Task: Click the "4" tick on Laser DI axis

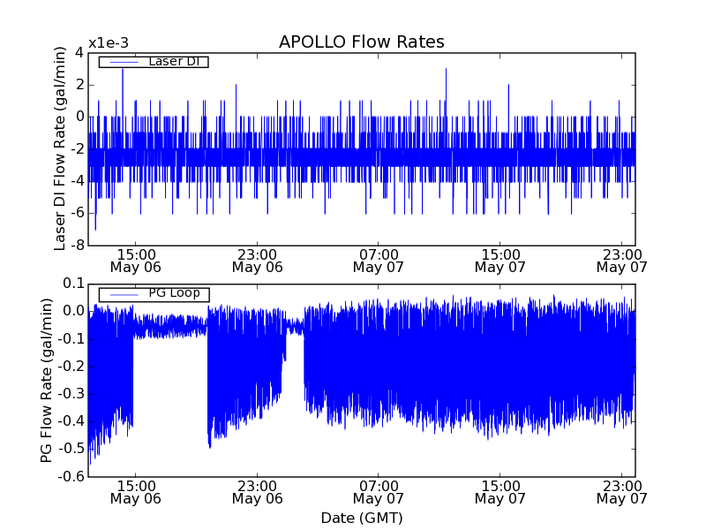Action: point(79,52)
